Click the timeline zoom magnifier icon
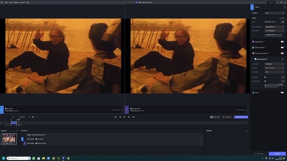 point(30,117)
